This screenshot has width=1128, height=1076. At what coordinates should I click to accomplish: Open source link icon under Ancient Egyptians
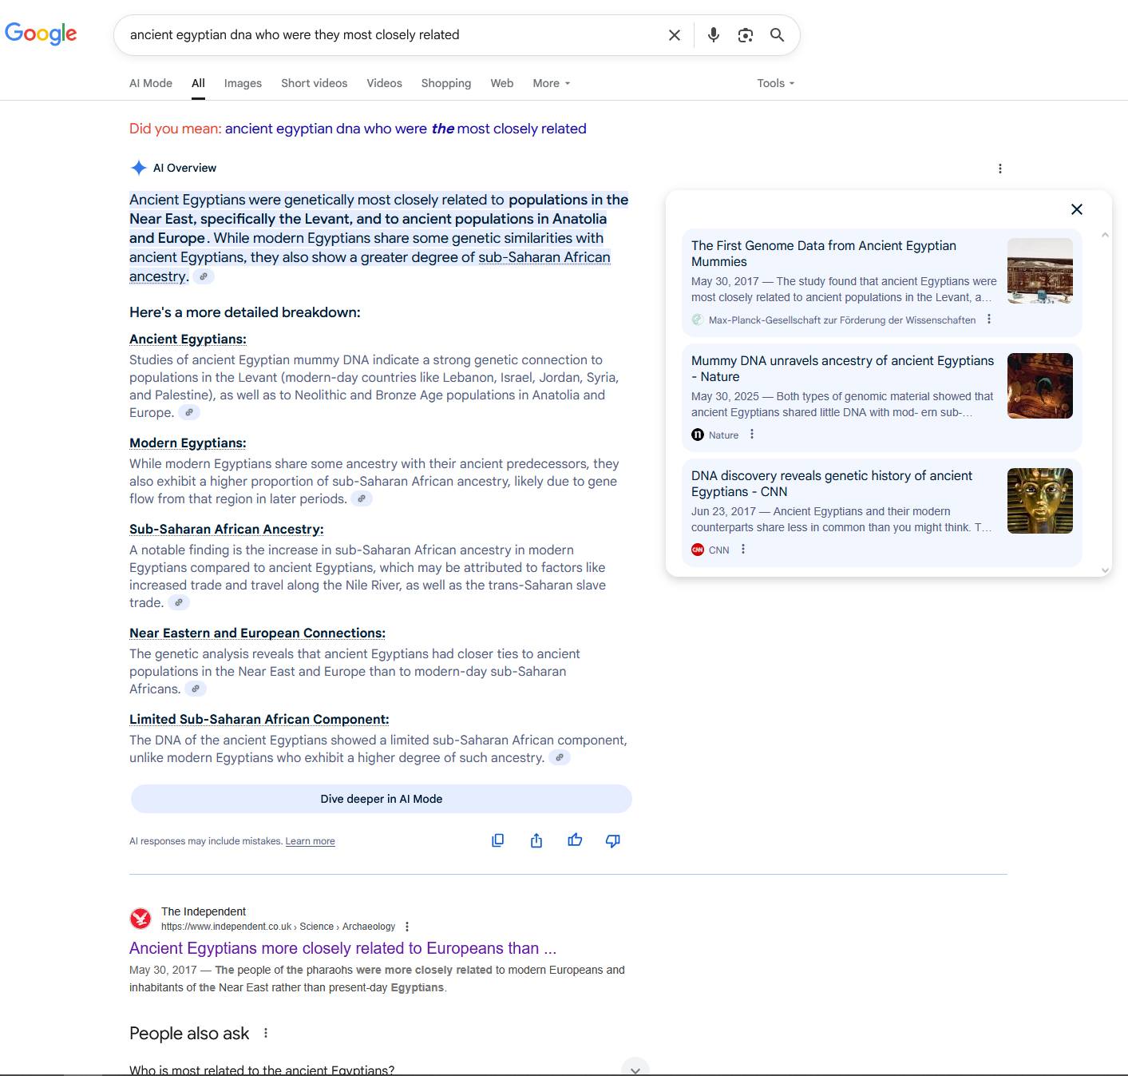(189, 412)
